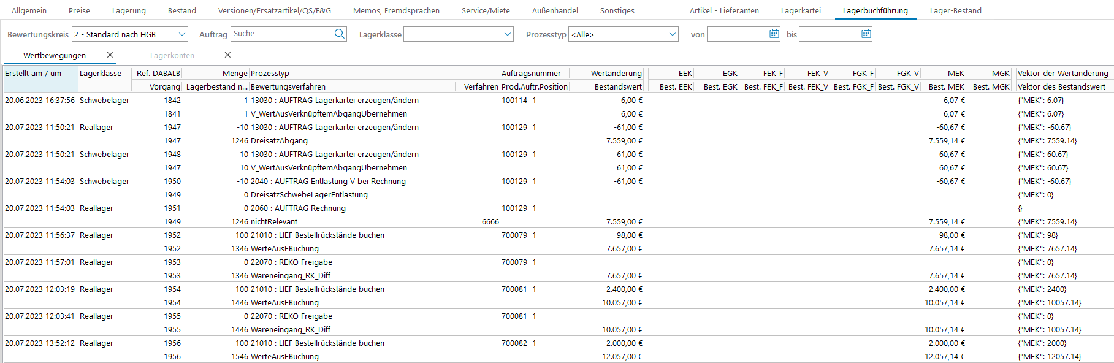Close the Wertbewegungen subtab

(x=110, y=55)
